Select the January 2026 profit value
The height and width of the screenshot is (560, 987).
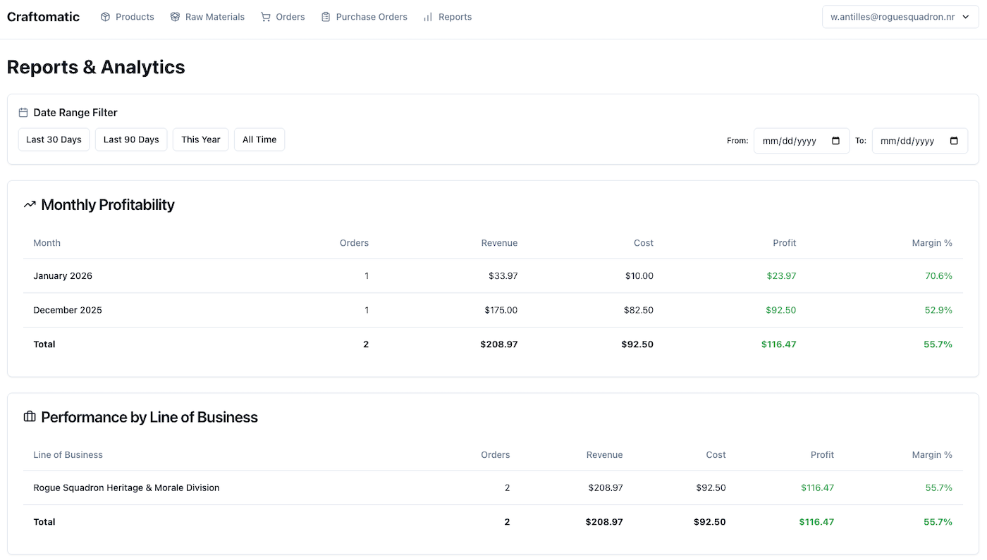point(781,275)
